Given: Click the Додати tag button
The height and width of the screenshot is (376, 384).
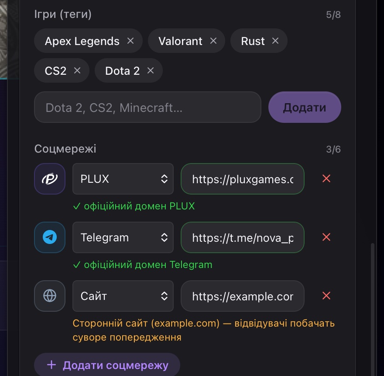Looking at the screenshot, I should (x=305, y=107).
